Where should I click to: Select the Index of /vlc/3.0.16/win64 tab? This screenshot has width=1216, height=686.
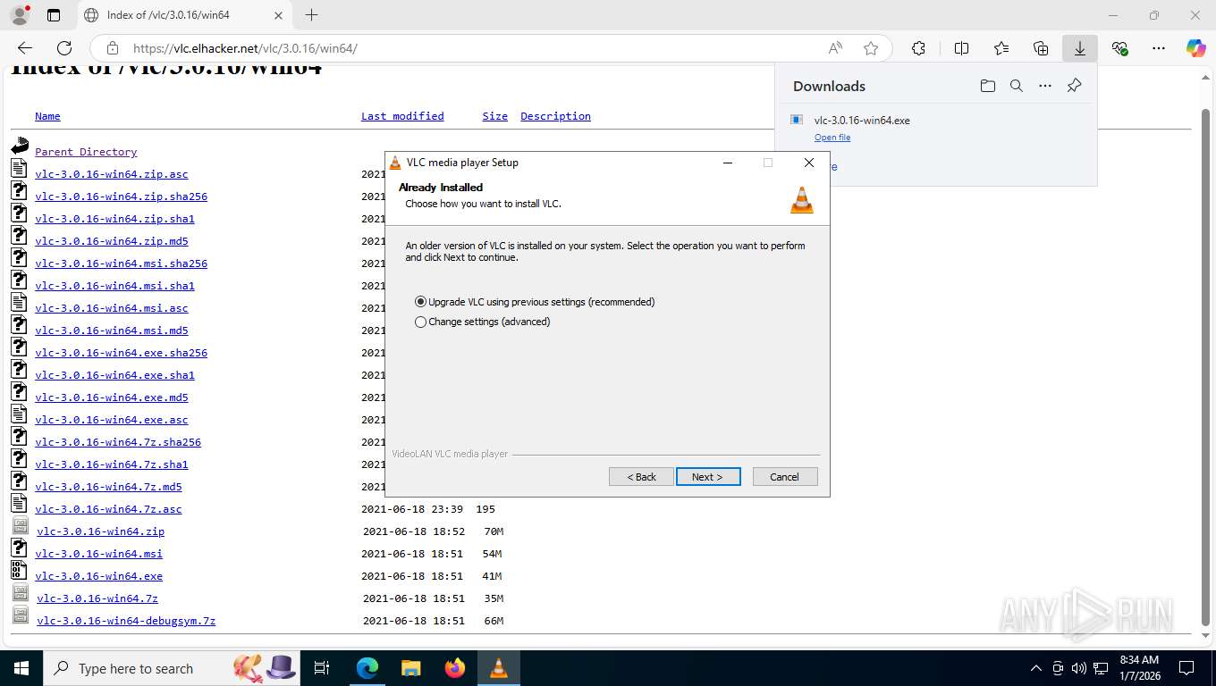184,15
